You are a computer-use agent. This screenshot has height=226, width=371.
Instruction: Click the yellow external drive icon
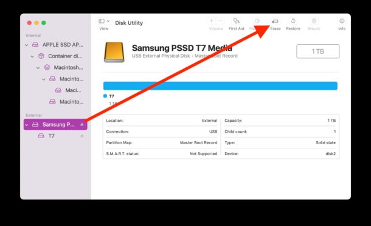114,52
